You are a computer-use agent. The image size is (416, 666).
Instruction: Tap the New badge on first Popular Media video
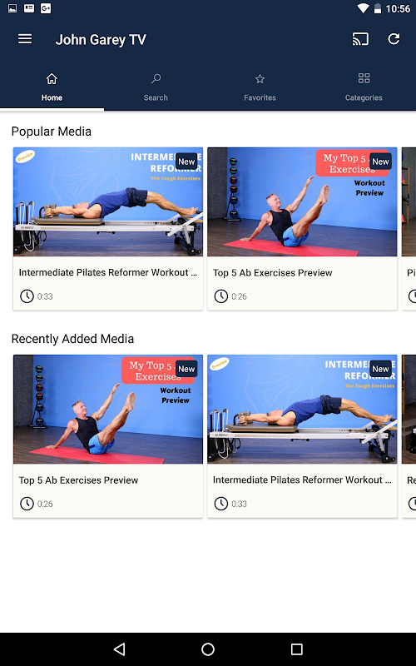(186, 162)
